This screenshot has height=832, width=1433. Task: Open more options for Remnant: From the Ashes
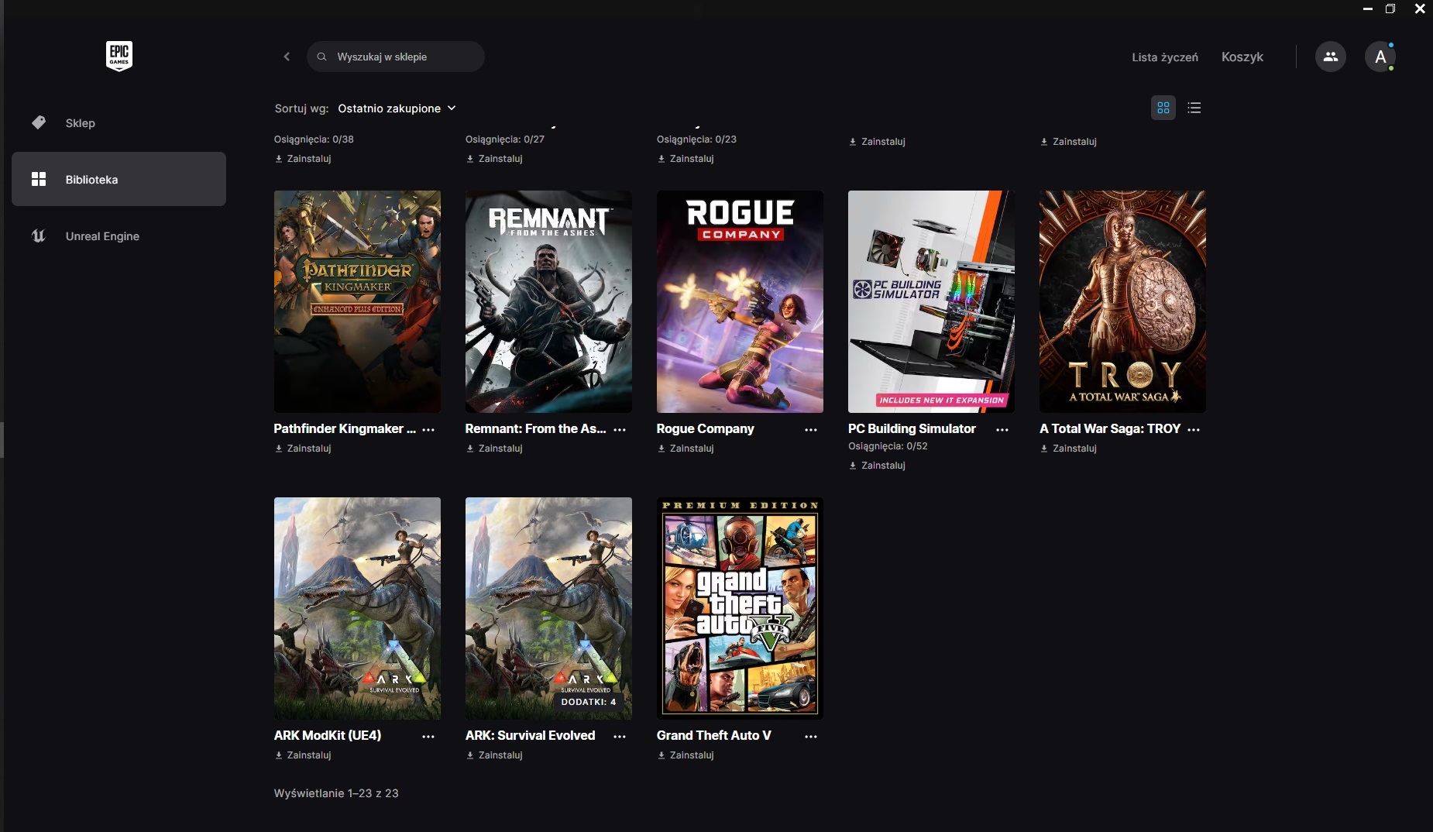(620, 429)
